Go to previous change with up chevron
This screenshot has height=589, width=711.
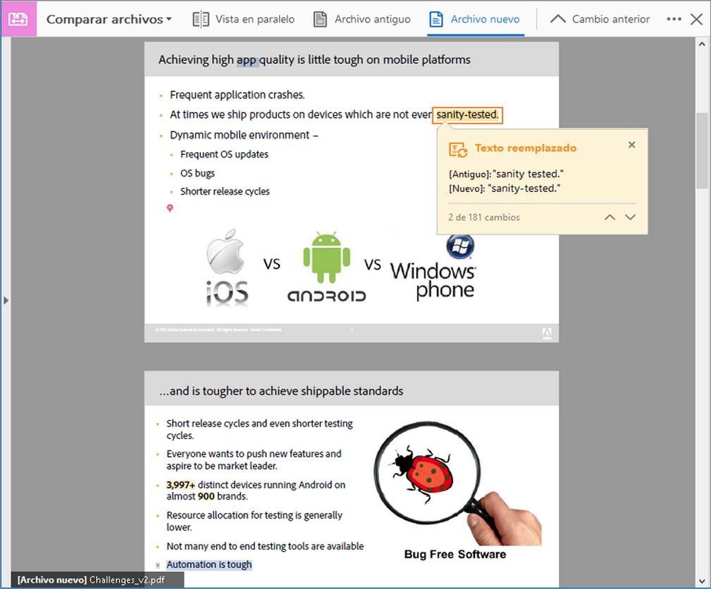(610, 217)
